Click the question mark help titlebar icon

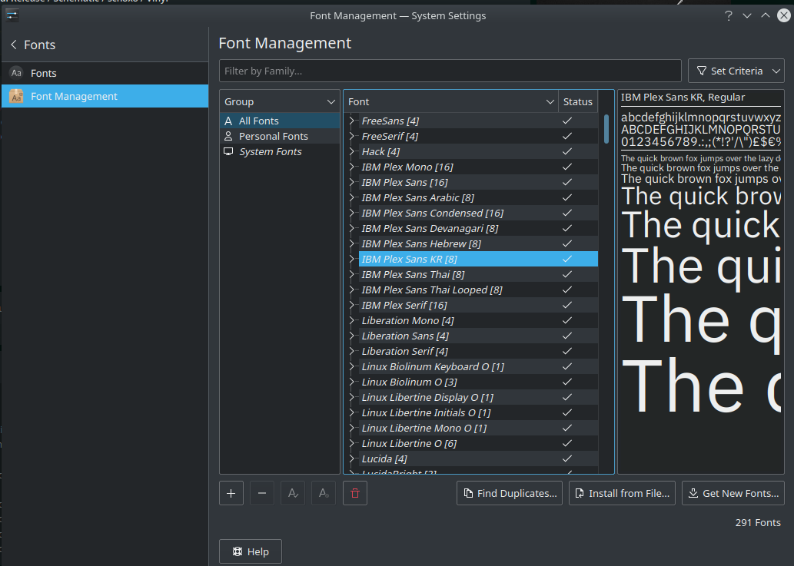click(728, 15)
